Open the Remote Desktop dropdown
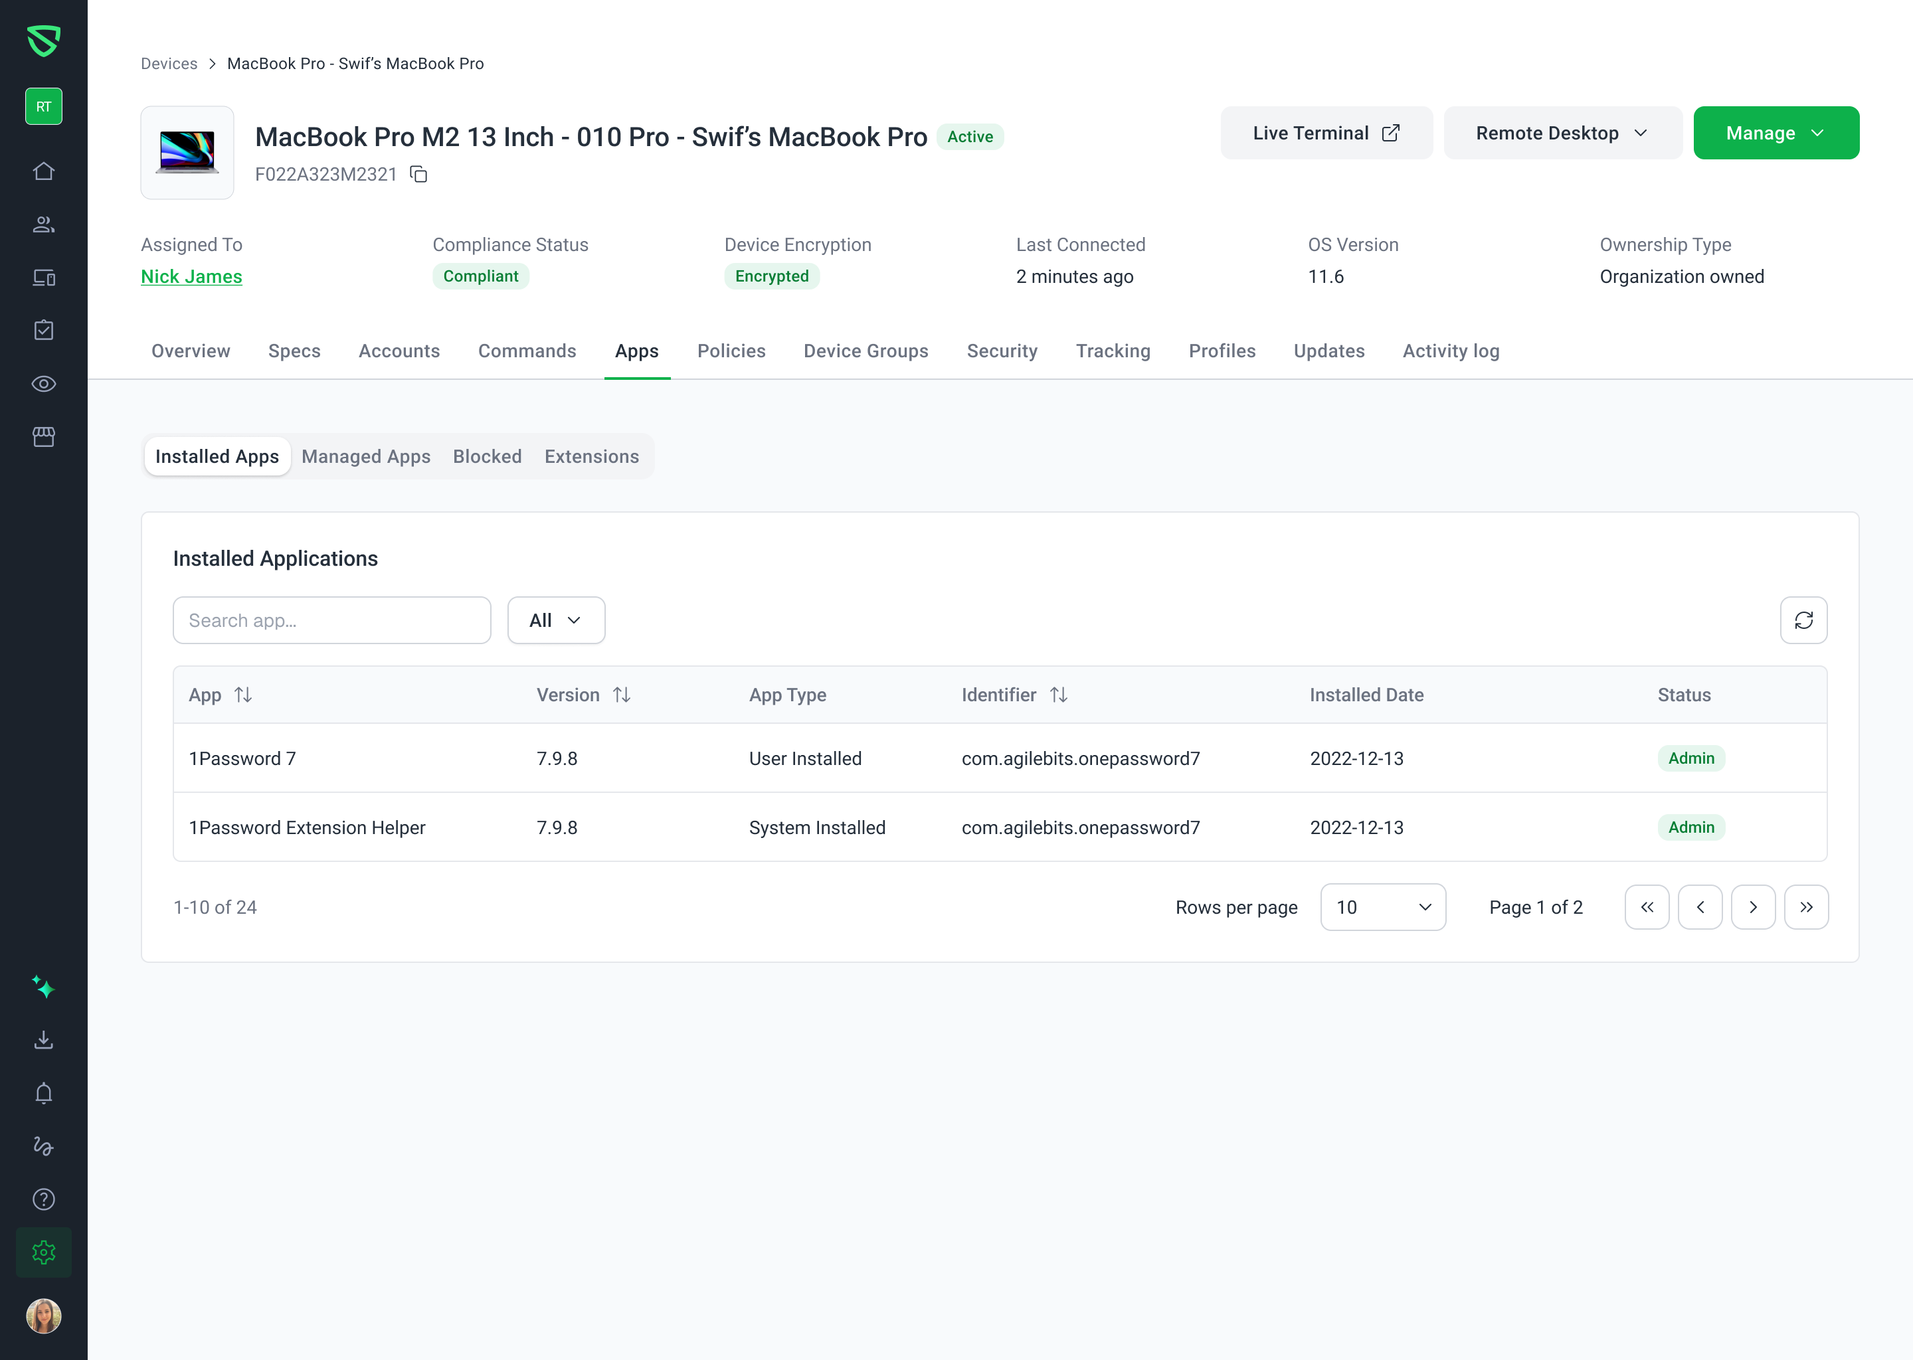The height and width of the screenshot is (1360, 1913). [1562, 133]
